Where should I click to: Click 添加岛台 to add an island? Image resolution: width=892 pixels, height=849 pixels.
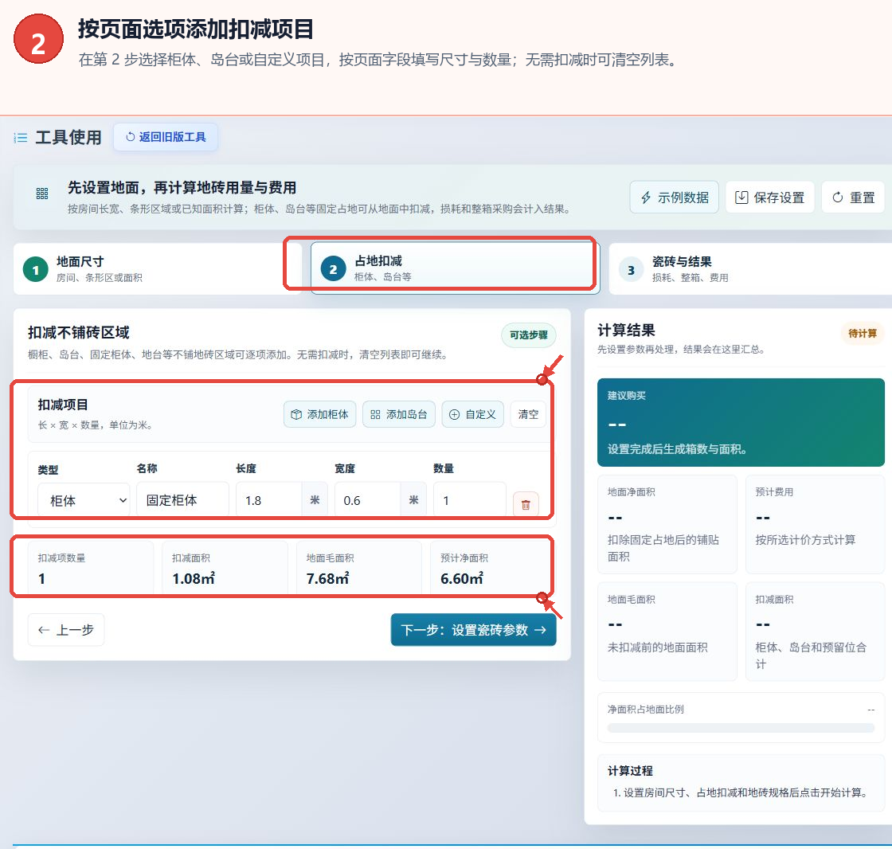tap(399, 414)
